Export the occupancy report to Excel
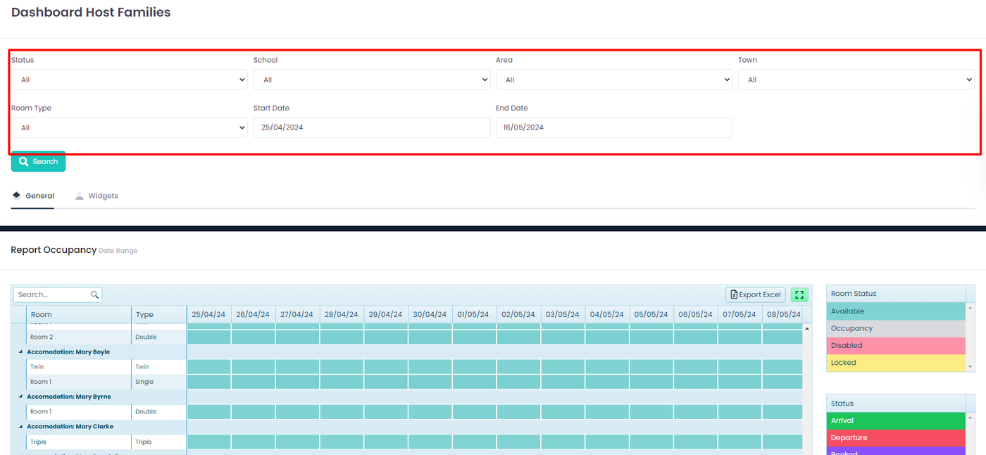The width and height of the screenshot is (986, 455). click(755, 295)
